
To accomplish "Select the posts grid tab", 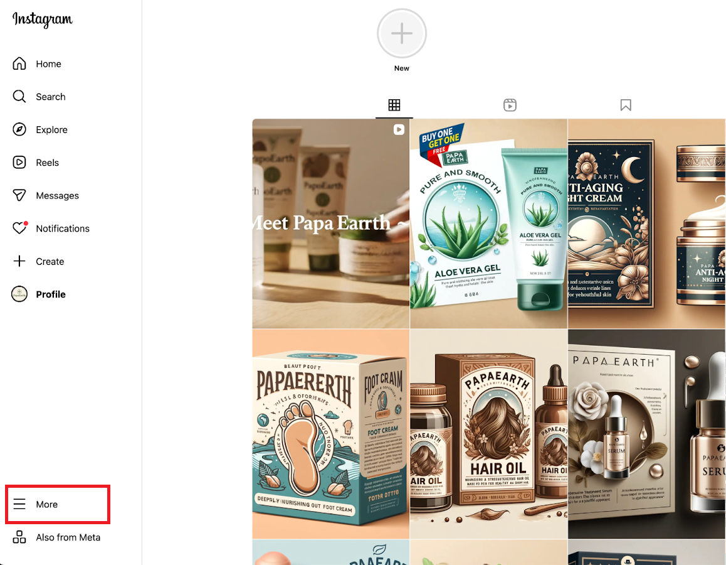I will 394,105.
